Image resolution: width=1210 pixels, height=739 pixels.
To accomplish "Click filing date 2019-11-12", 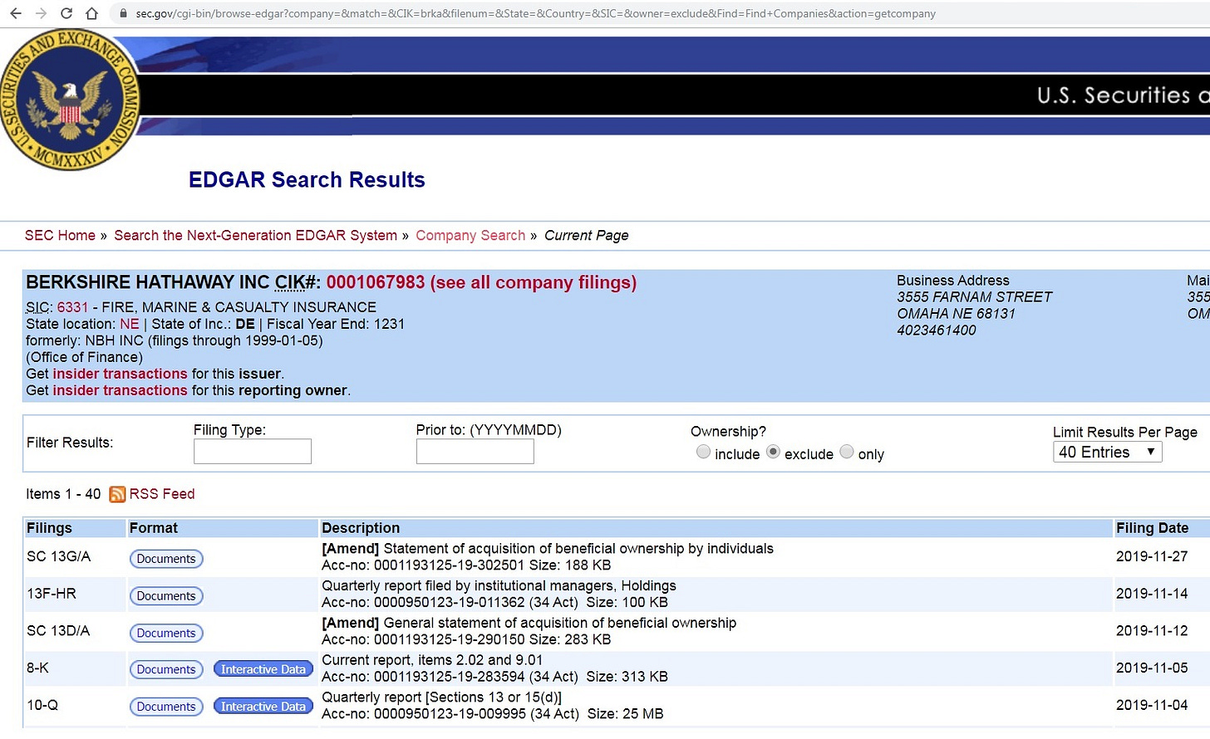I will coord(1152,631).
